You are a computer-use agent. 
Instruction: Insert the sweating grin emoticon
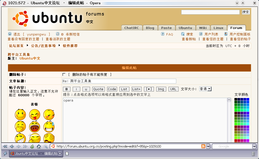click(49, 126)
